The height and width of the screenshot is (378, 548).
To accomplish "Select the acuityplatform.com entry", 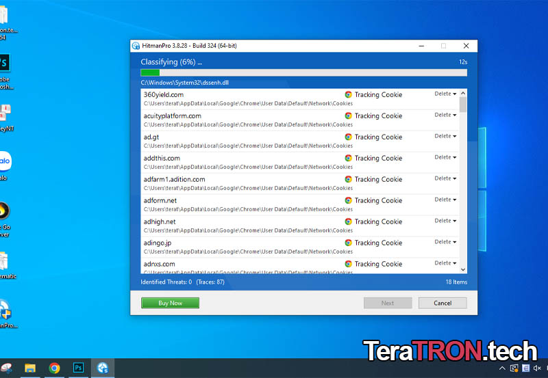I will (x=300, y=120).
